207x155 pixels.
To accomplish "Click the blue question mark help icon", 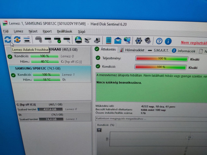I will click(x=159, y=41).
